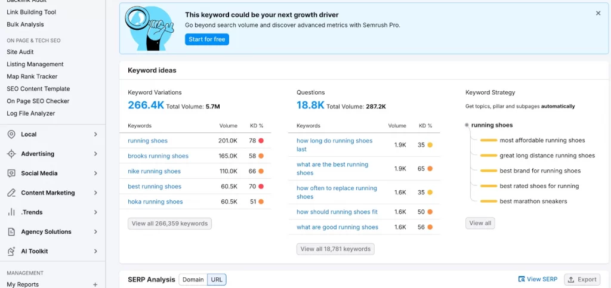
Task: Expand the Local section chevron
Action: [95, 134]
